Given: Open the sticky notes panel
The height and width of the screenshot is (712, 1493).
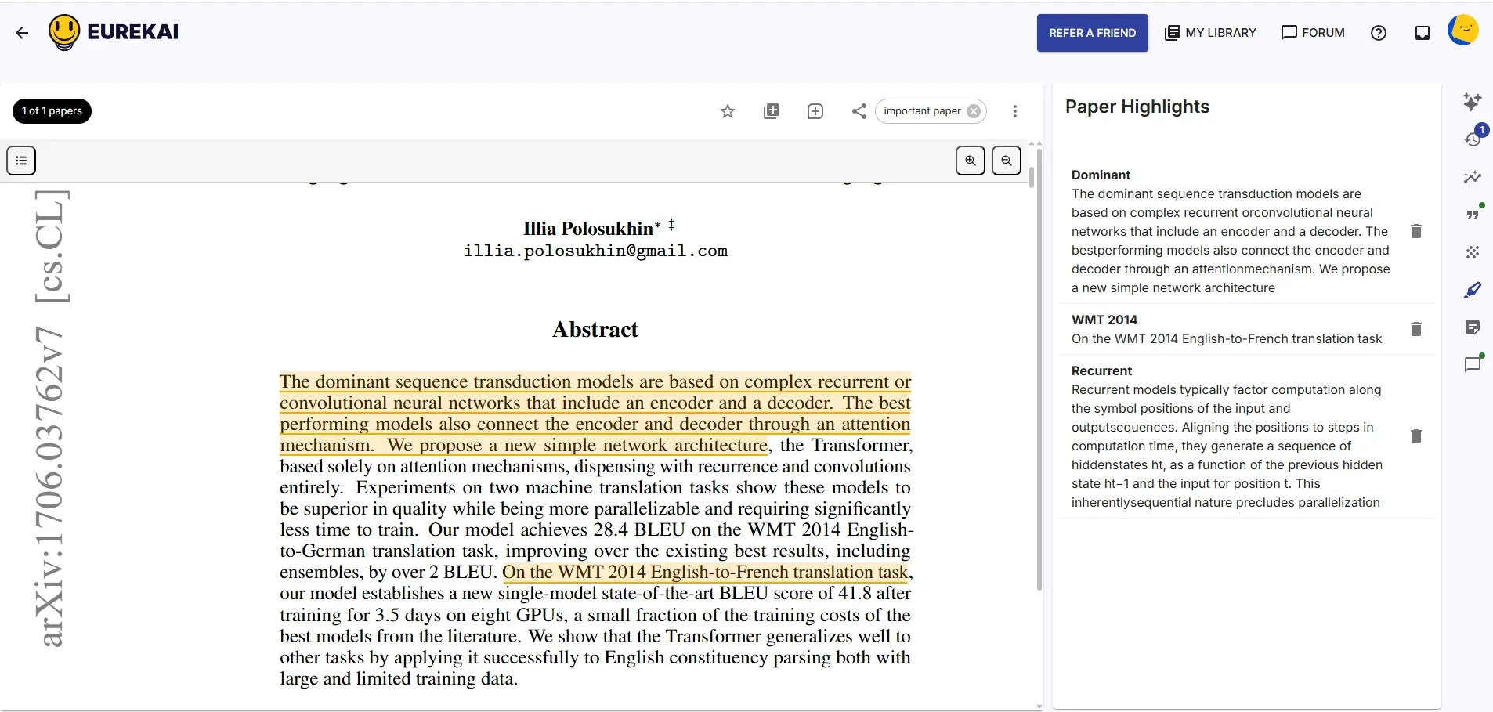Looking at the screenshot, I should 1473,327.
